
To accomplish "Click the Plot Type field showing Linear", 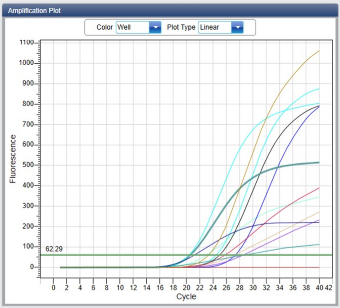I will click(x=214, y=27).
